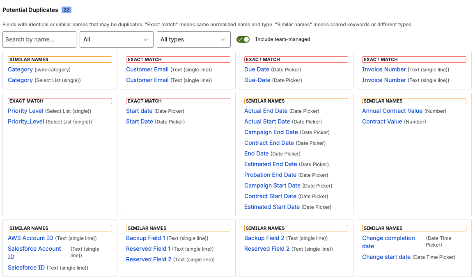Image resolution: width=475 pixels, height=279 pixels.
Task: Open Campaign End Date field
Action: pos(271,132)
